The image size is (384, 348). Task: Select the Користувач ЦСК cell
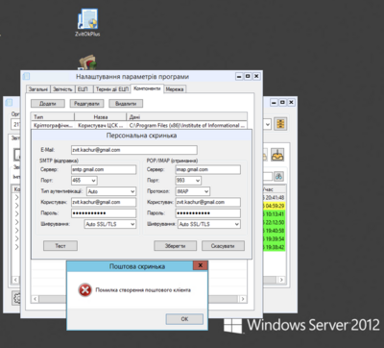tap(101, 125)
